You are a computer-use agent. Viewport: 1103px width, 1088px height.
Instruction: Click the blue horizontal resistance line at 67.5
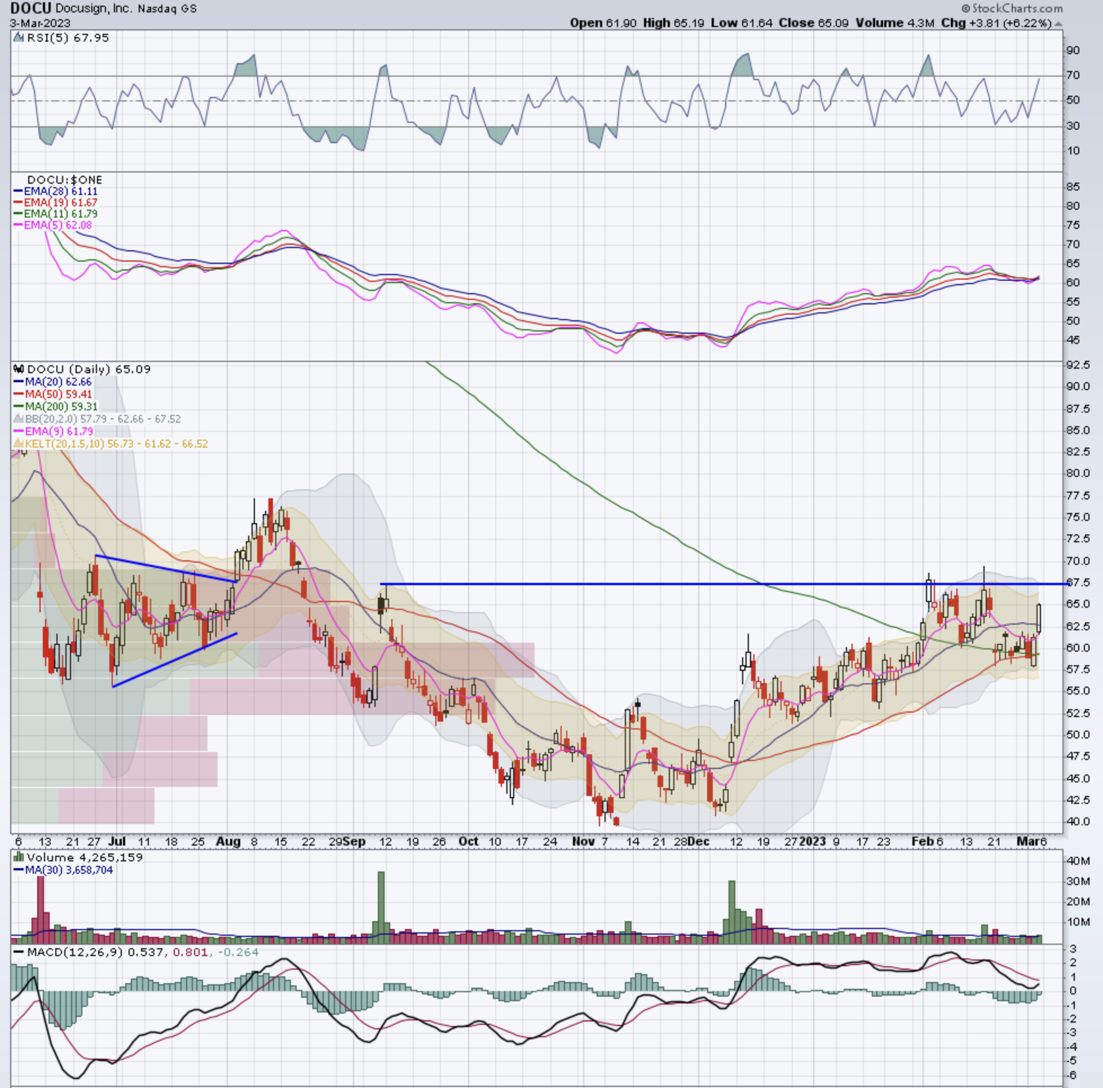725,584
